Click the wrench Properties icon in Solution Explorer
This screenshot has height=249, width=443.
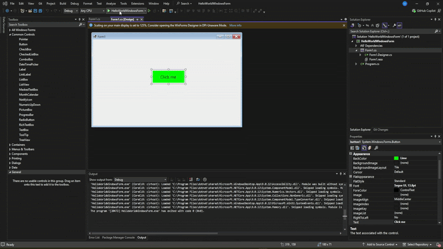coord(393,25)
